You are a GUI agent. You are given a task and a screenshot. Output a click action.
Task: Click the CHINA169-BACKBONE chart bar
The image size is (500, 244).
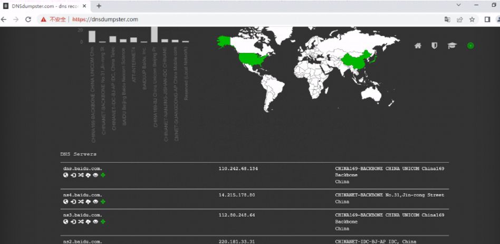(92, 36)
